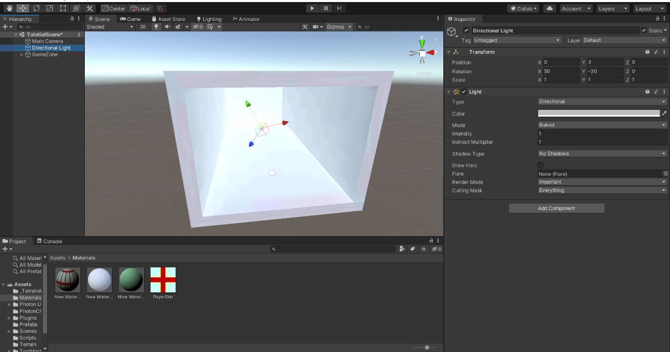Open the Mode Baked dropdown
670x352 pixels.
click(602, 124)
